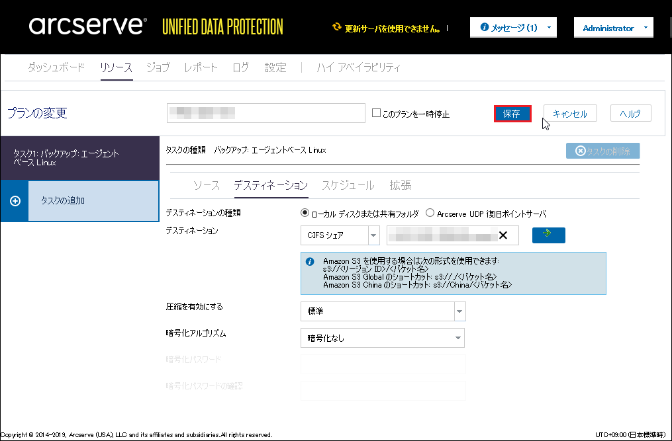The width and height of the screenshot is (672, 441).
Task: Open the 圧縮 標準 dropdown
Action: point(460,311)
